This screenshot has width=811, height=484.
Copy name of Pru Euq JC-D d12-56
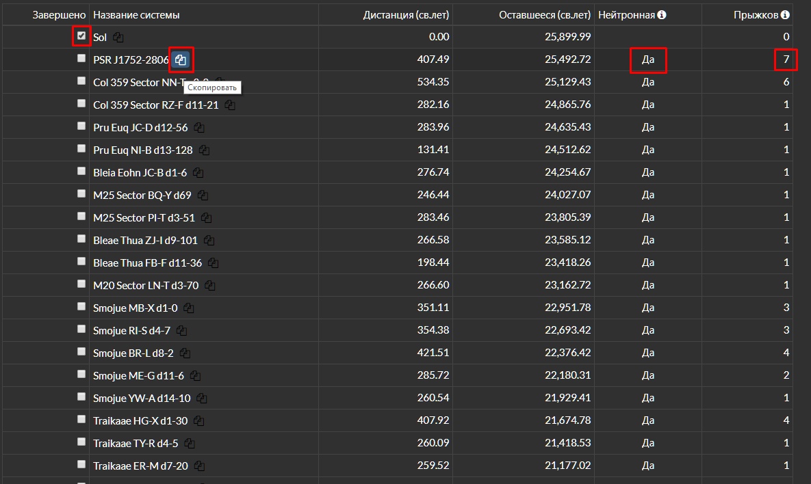pyautogui.click(x=199, y=128)
